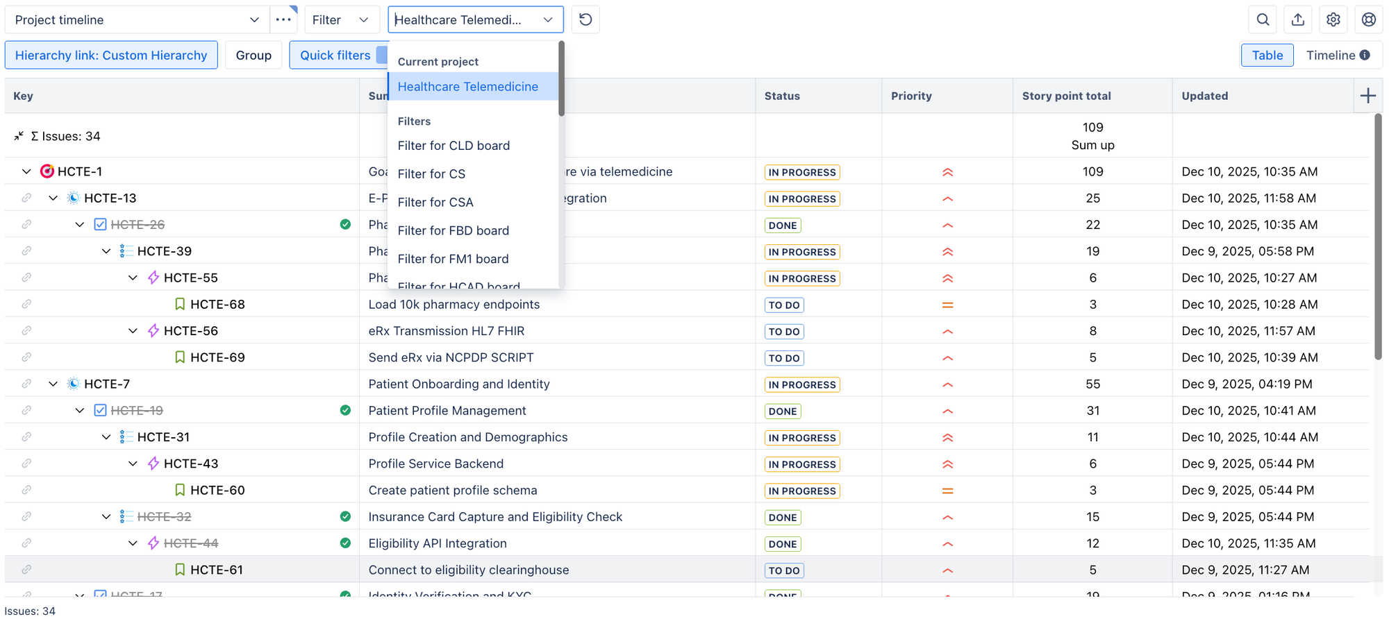This screenshot has width=1389, height=619.
Task: Open settings gear icon
Action: pyautogui.click(x=1333, y=19)
